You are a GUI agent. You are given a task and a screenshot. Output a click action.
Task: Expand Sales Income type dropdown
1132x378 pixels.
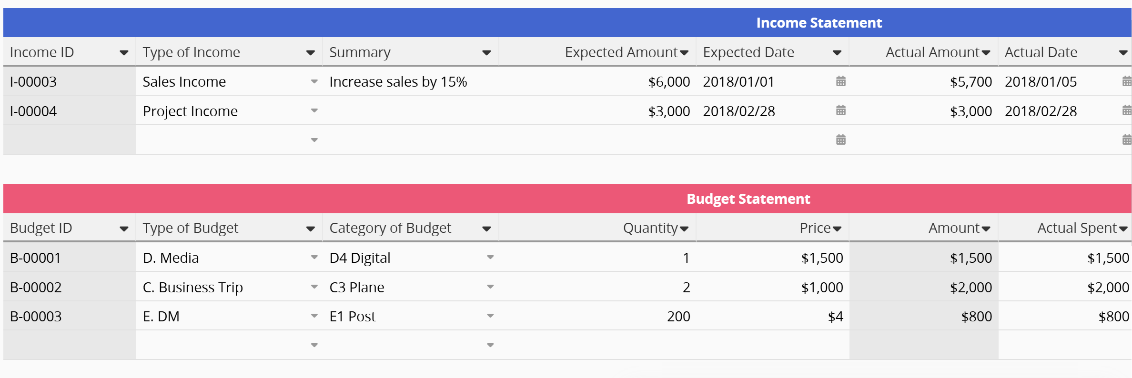tap(314, 81)
